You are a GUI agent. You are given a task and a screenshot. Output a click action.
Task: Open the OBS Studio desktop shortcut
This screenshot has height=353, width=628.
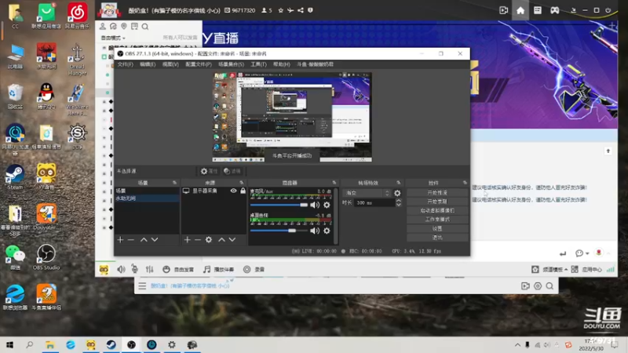(46, 257)
